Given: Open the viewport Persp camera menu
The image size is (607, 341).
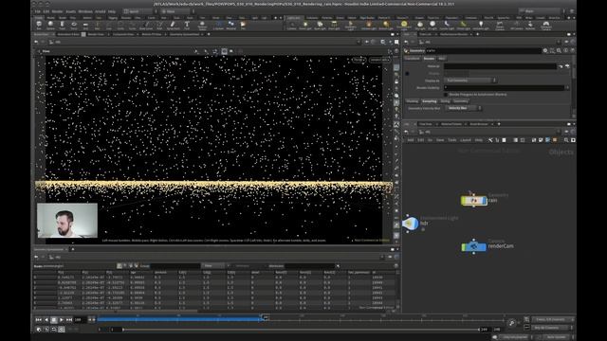Looking at the screenshot, I should click(x=359, y=60).
